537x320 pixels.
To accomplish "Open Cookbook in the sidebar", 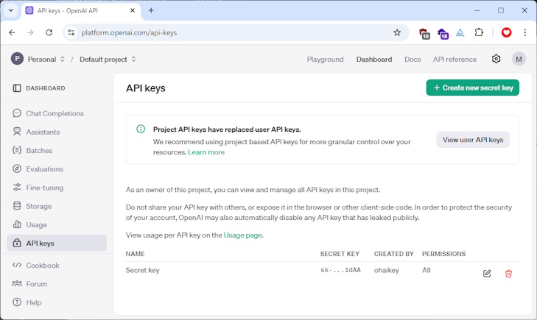I will tap(43, 266).
